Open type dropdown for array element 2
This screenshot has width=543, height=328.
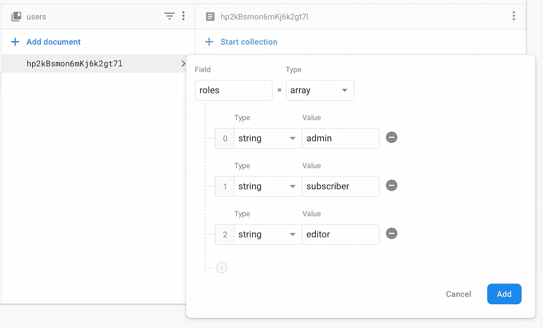tap(268, 235)
